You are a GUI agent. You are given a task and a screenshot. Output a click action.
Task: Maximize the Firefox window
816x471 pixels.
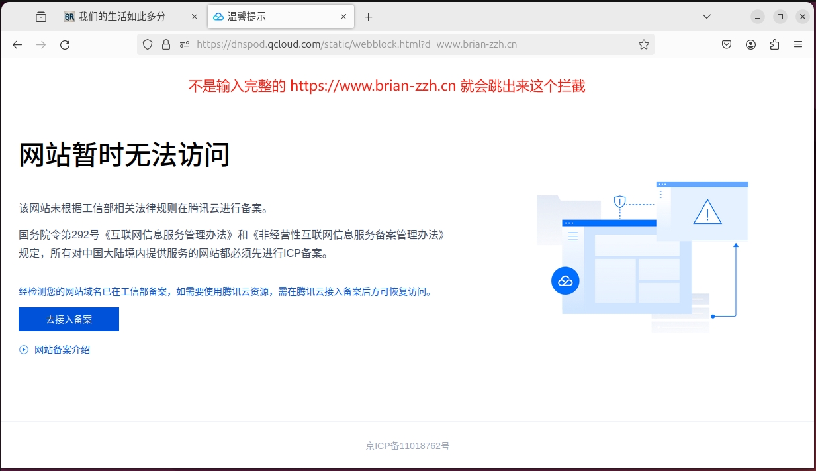780,17
